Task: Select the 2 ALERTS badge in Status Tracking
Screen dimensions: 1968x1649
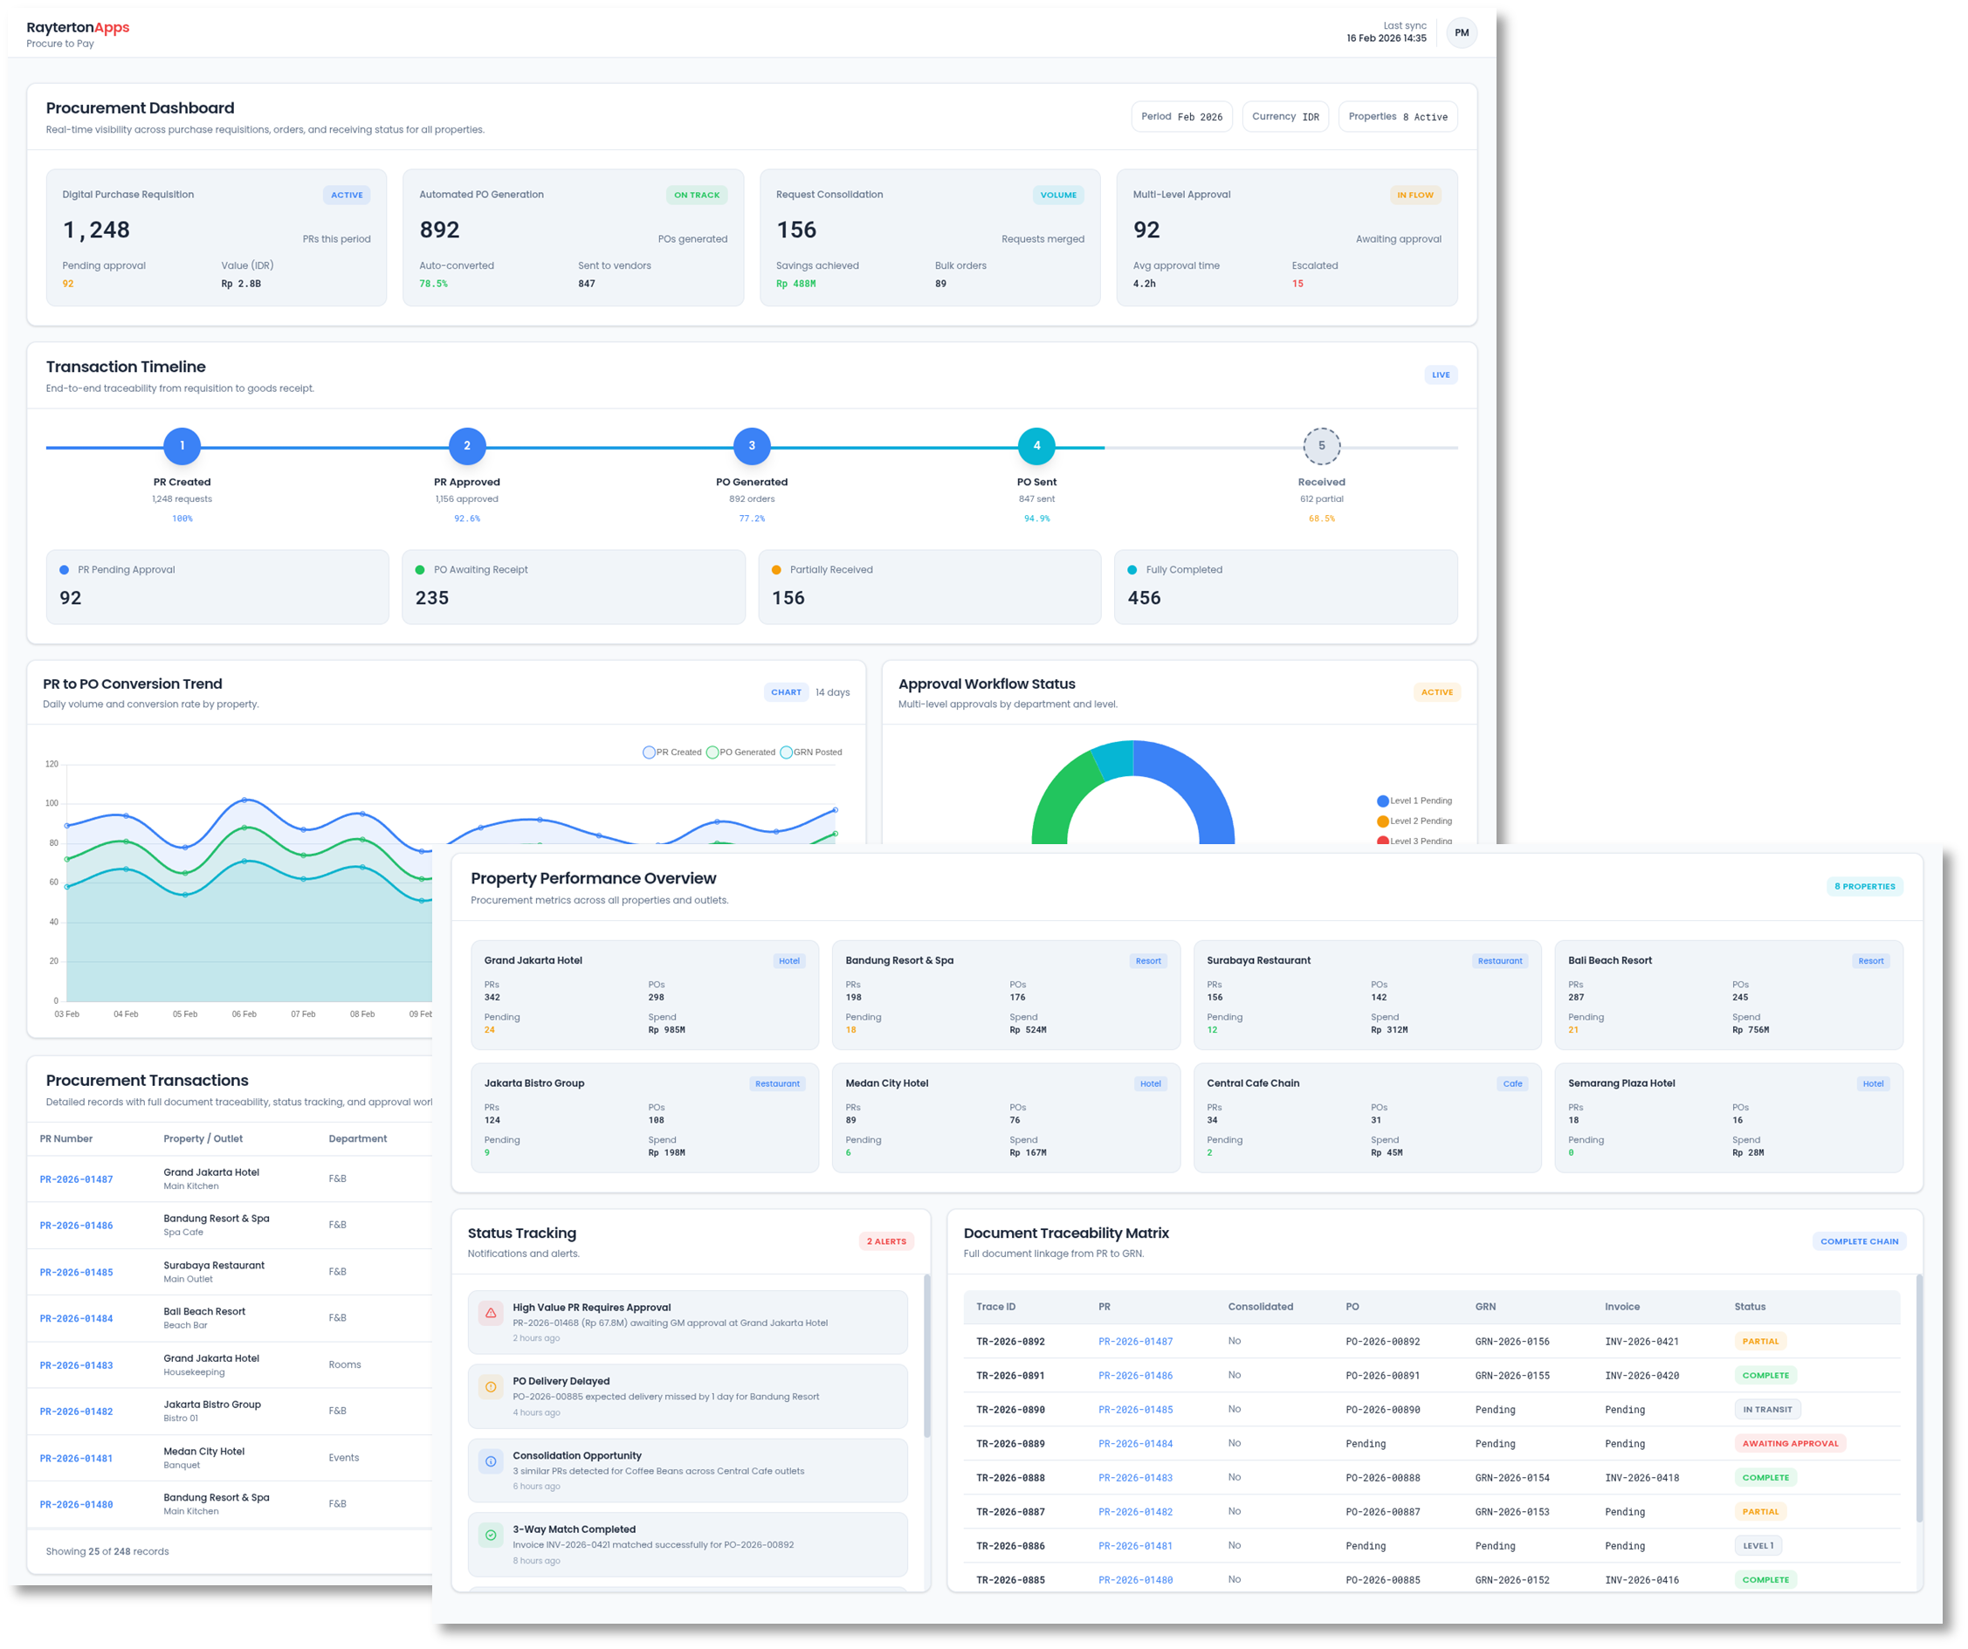Action: point(885,1240)
